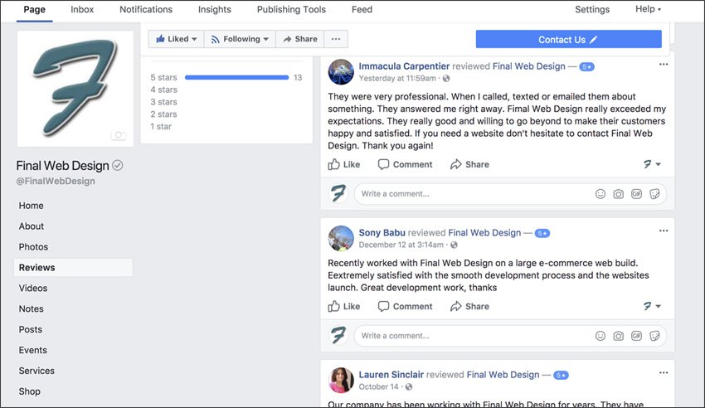Click the @FinalWebDesign username
Image resolution: width=705 pixels, height=408 pixels.
tap(56, 181)
